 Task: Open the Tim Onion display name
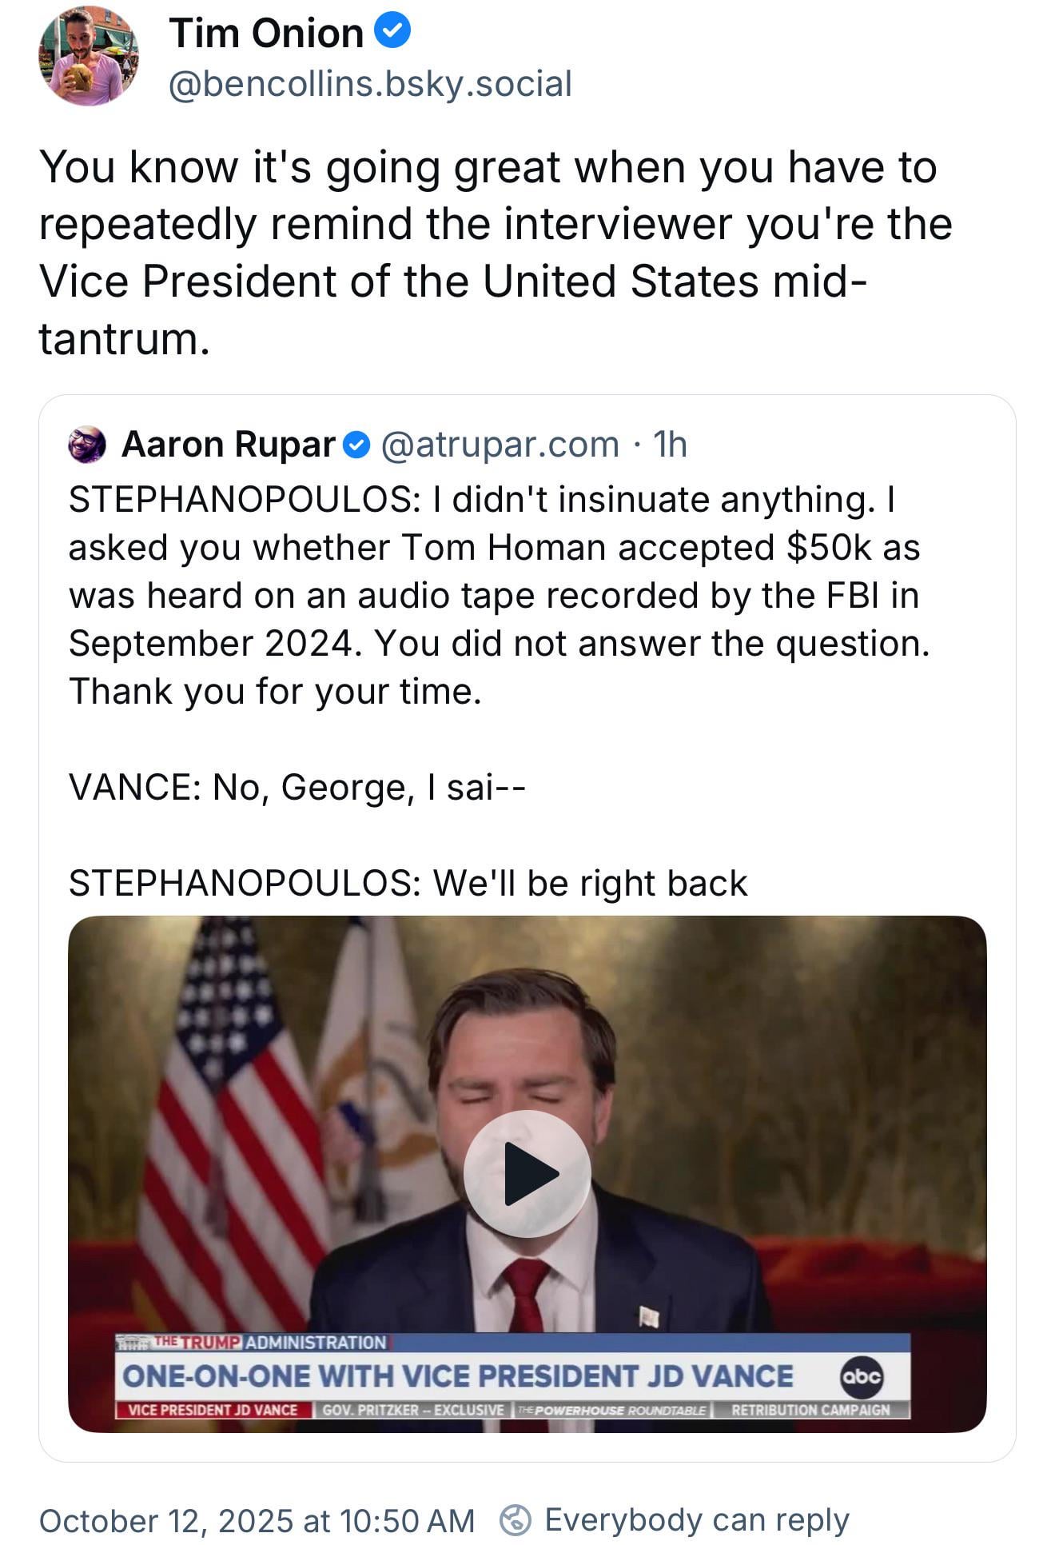(x=266, y=34)
